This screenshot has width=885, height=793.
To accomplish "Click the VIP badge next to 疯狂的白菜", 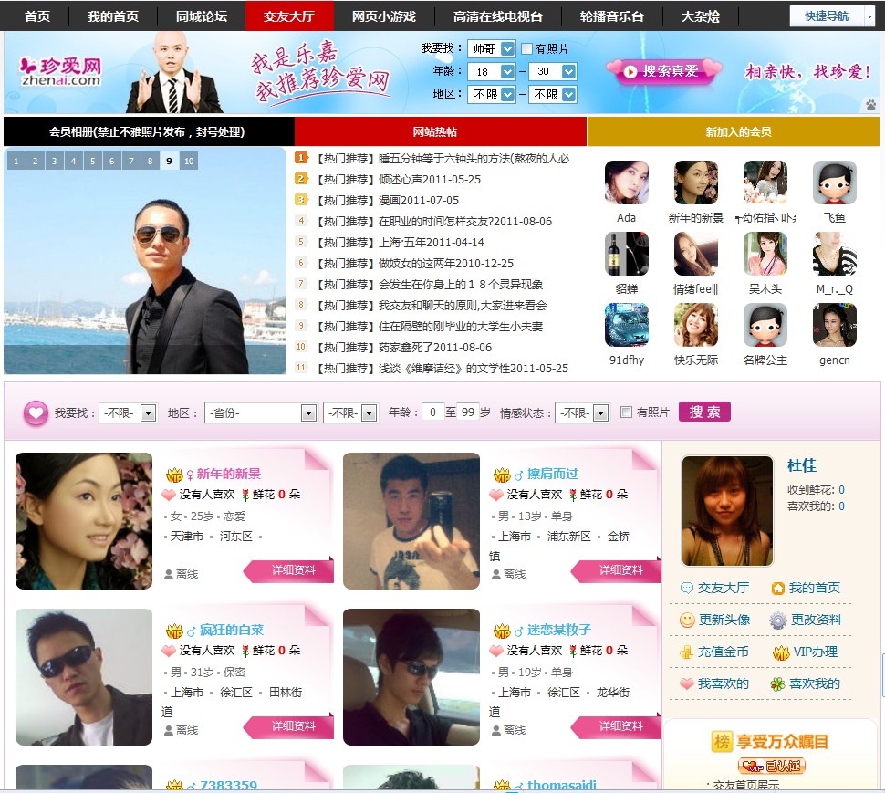I will pyautogui.click(x=174, y=631).
